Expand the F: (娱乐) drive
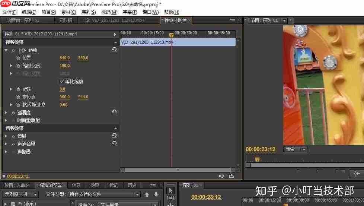The height and width of the screenshot is (206, 364). point(6,204)
